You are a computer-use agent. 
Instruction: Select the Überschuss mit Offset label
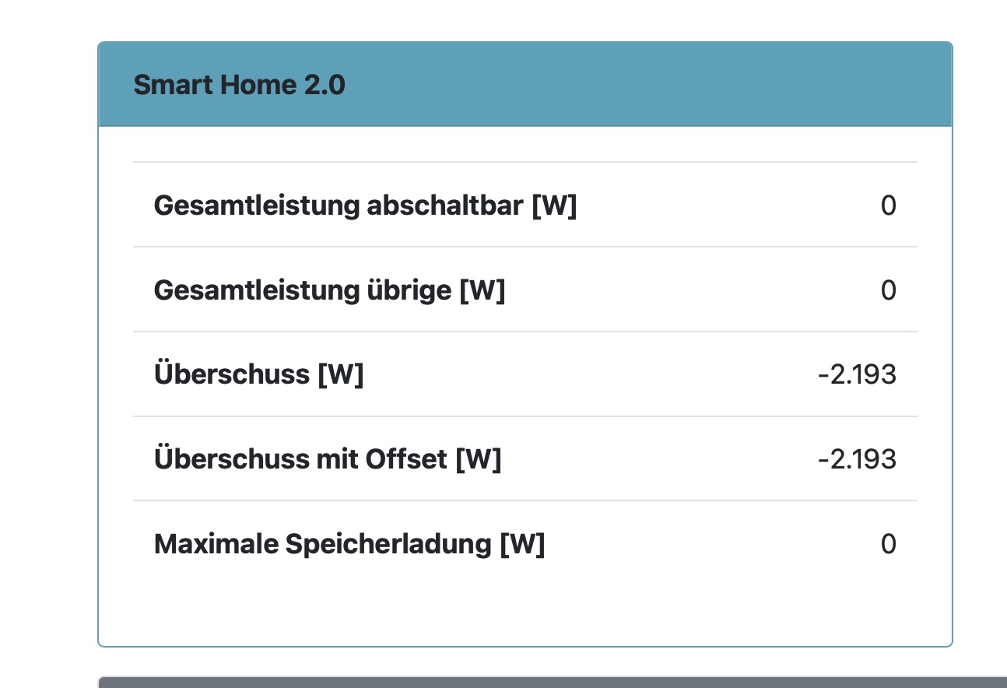coord(327,460)
